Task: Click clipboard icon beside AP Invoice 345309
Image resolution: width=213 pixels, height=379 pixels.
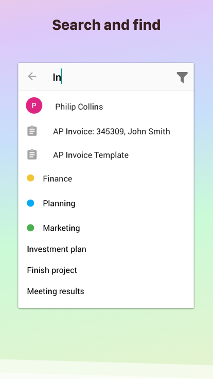Action: (x=32, y=131)
